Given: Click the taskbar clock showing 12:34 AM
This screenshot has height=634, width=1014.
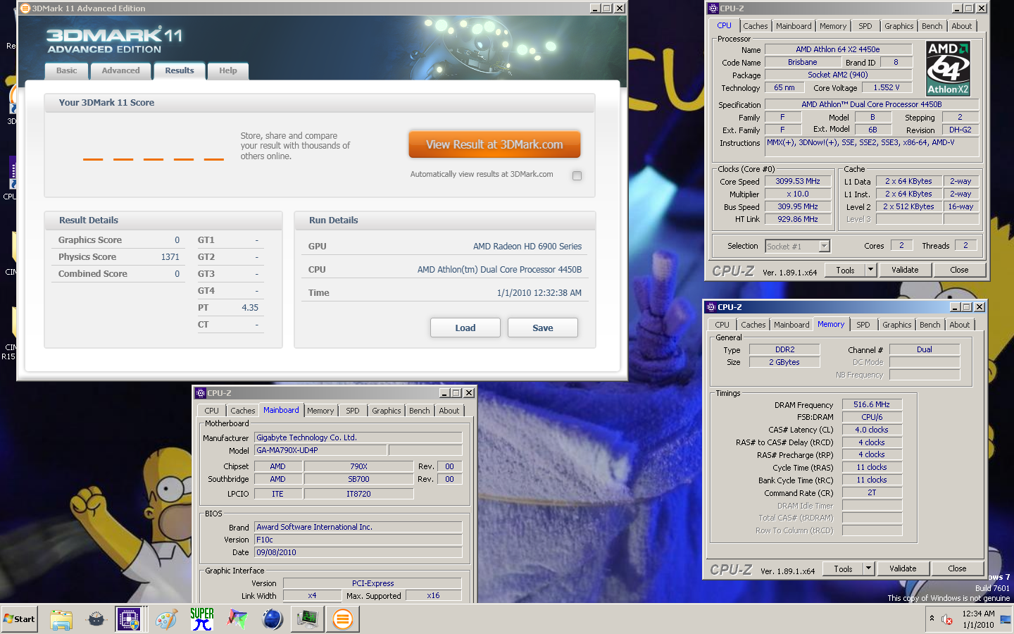Looking at the screenshot, I should [978, 614].
